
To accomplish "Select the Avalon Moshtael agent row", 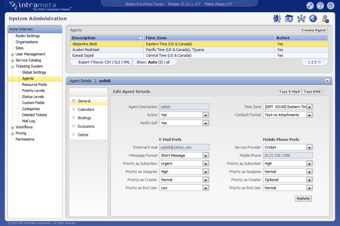I will point(106,50).
